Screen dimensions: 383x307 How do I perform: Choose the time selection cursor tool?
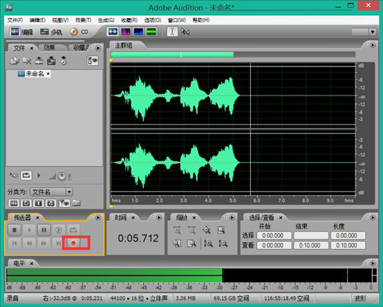[172, 32]
